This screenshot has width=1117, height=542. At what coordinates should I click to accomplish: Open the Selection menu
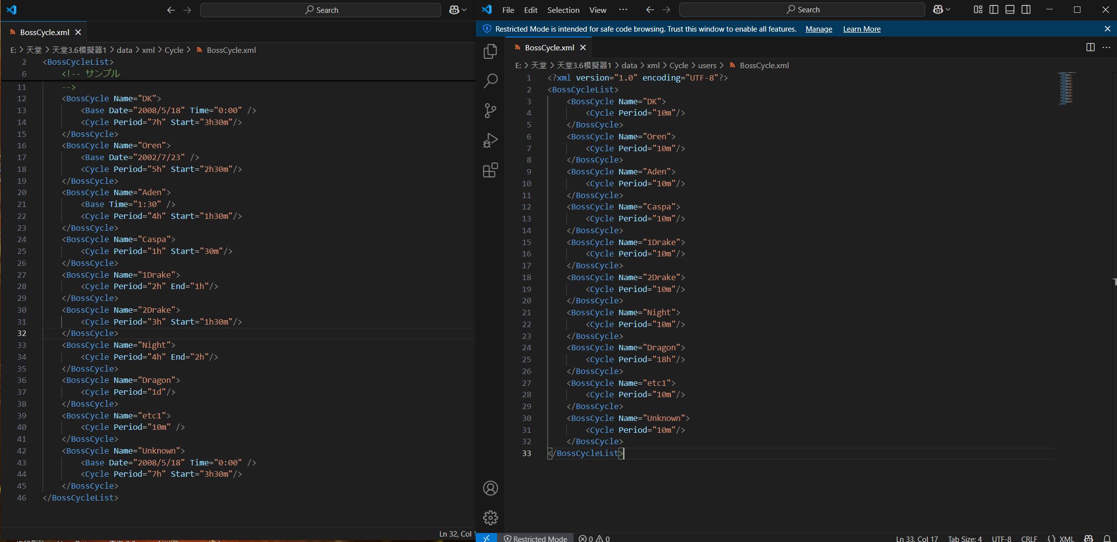coord(563,10)
